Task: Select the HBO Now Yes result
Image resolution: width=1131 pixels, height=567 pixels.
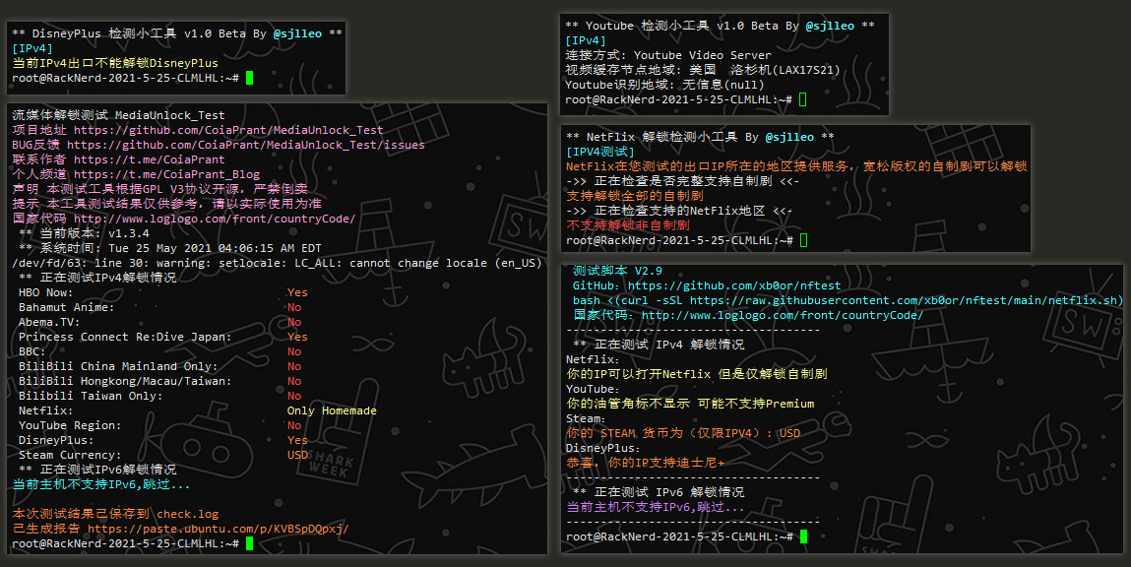Action: coord(297,292)
